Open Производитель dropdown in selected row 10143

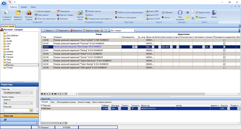[133, 47]
